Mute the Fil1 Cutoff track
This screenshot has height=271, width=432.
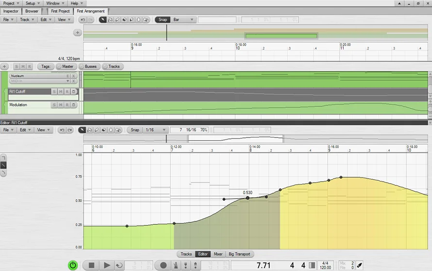point(61,92)
